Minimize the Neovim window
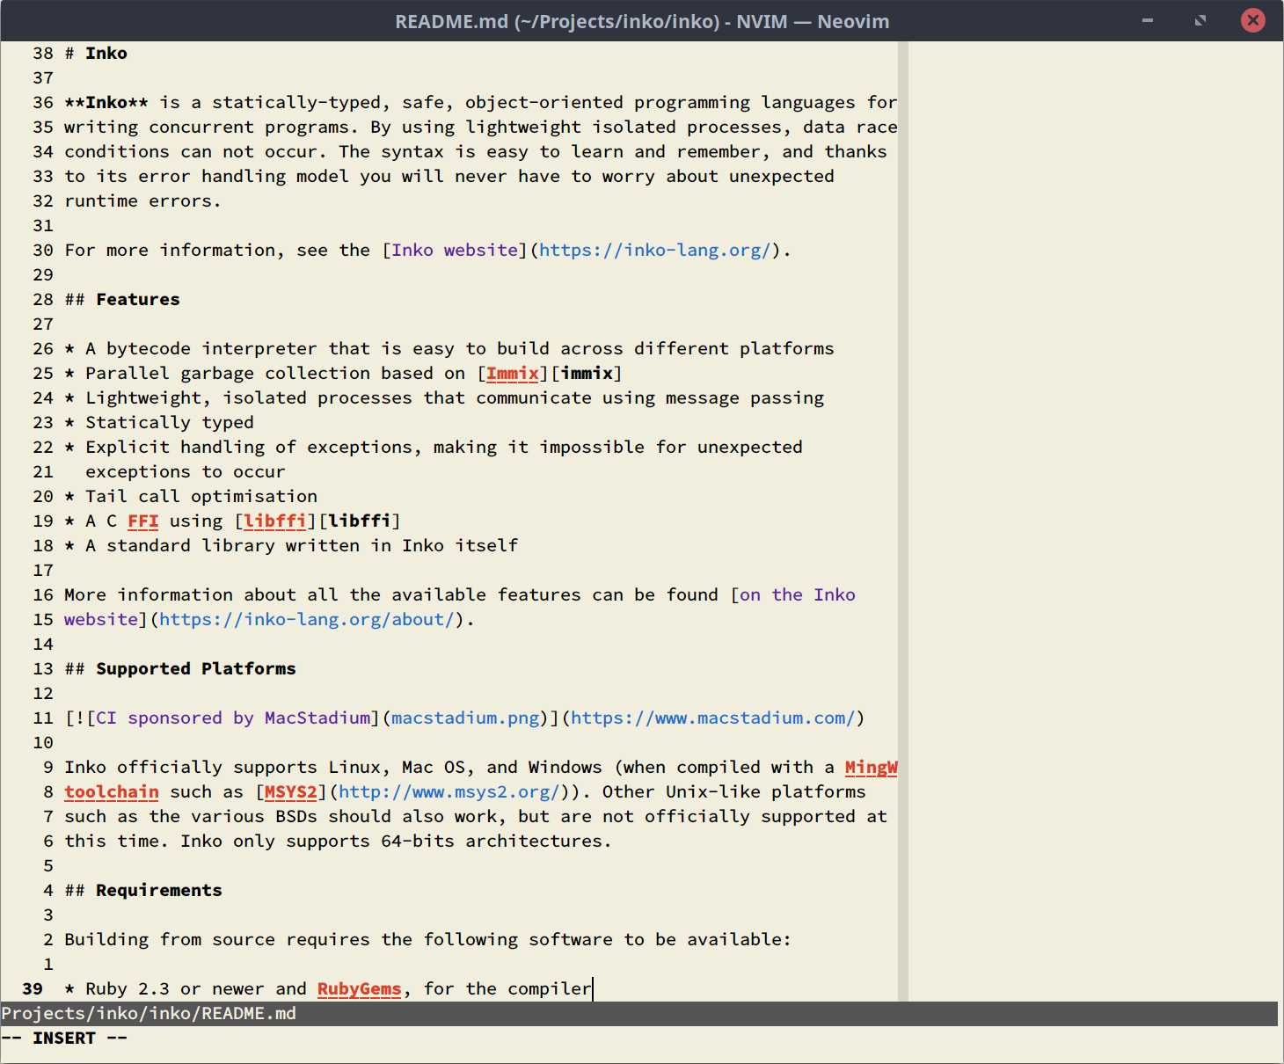The height and width of the screenshot is (1064, 1284). click(1148, 20)
